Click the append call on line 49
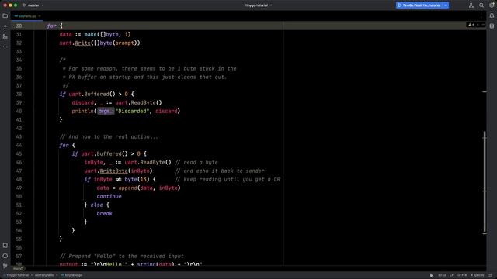The image size is (497, 279). [x=127, y=188]
